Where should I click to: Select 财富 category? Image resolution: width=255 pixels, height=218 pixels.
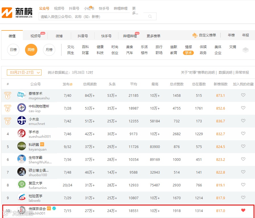pos(85,53)
